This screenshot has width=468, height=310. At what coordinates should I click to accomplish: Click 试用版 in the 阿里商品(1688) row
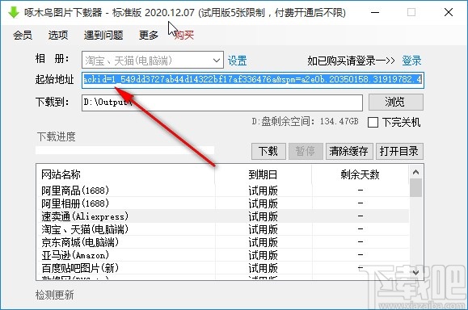click(263, 191)
